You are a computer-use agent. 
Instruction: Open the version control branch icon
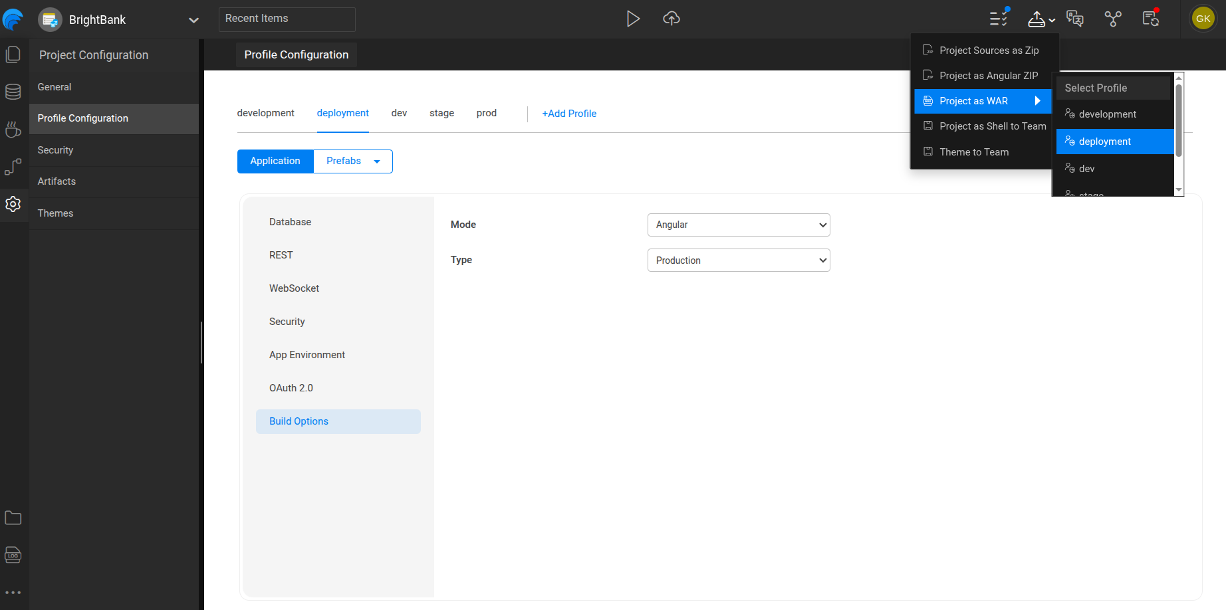(1114, 19)
